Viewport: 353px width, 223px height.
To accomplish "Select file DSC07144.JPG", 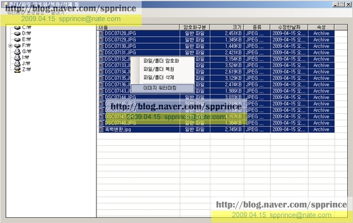I will click(x=120, y=97).
